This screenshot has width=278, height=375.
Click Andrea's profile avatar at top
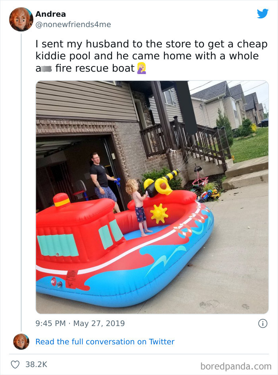pos(21,20)
